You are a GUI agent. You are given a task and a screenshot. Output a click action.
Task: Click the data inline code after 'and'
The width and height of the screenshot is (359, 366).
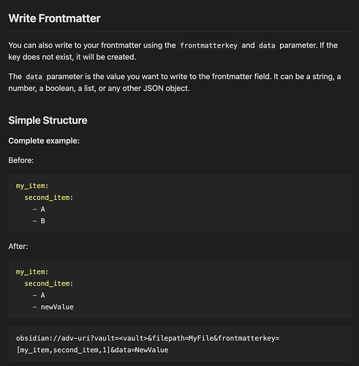[267, 45]
